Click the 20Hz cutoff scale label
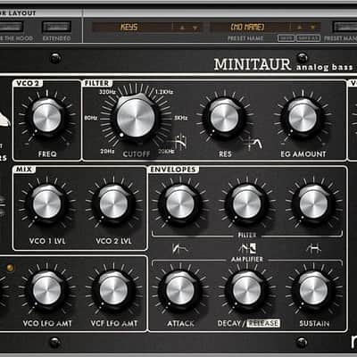357x357 pixels. [x=107, y=152]
